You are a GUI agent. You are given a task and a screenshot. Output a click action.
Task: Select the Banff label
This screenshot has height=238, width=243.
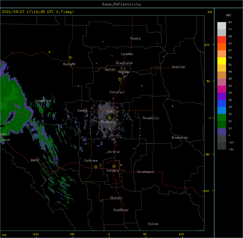(35, 160)
